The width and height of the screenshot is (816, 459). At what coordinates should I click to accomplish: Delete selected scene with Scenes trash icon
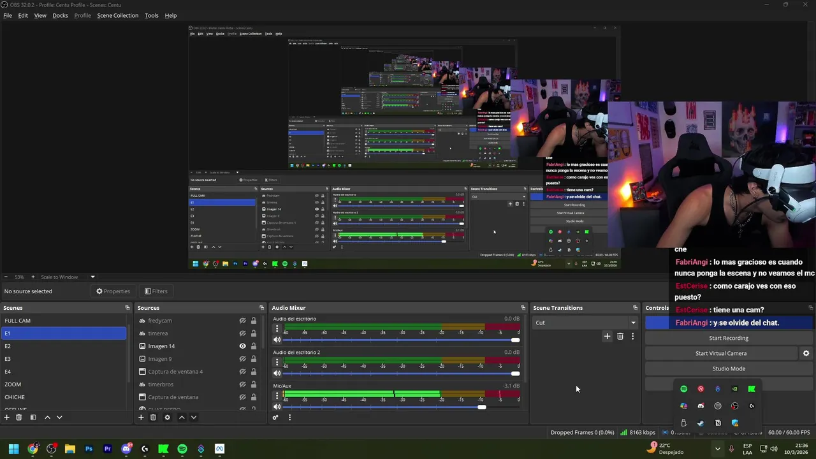[18, 418]
